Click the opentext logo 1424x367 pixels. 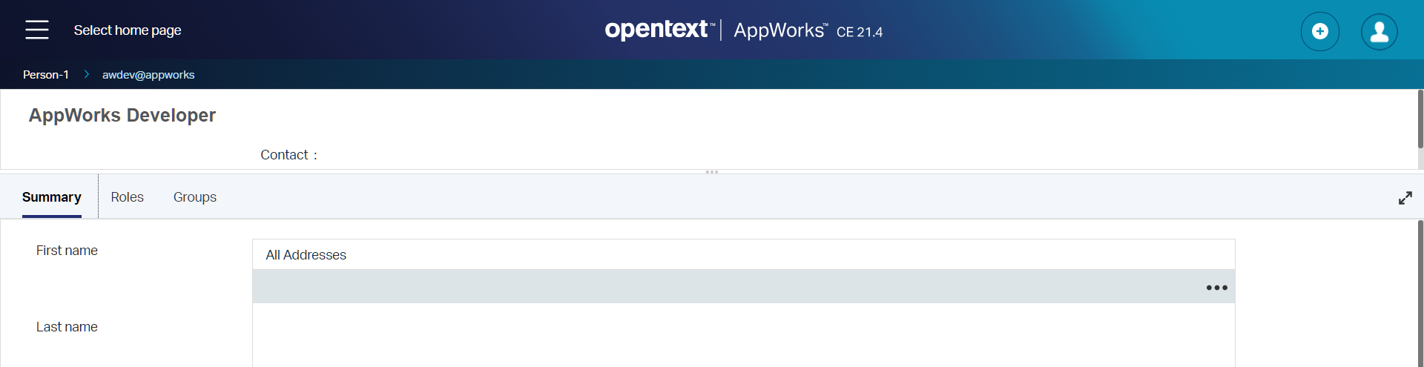[x=656, y=30]
